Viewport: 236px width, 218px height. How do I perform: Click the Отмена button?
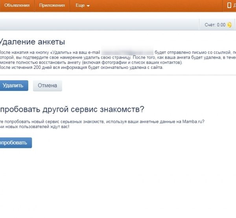(x=48, y=85)
